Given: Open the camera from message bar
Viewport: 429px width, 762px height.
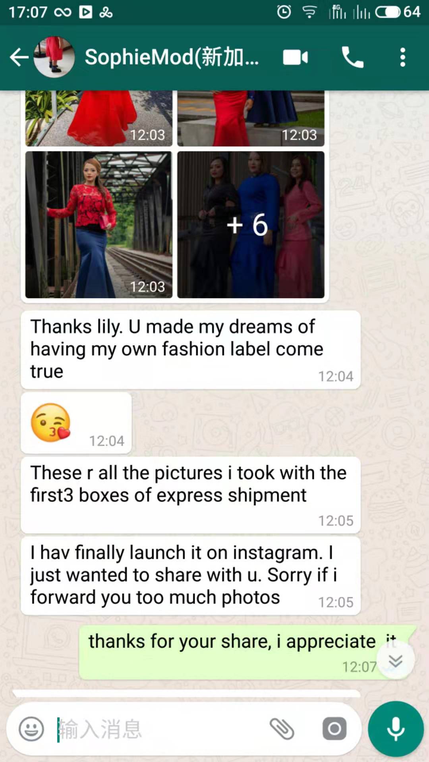Looking at the screenshot, I should 334,729.
